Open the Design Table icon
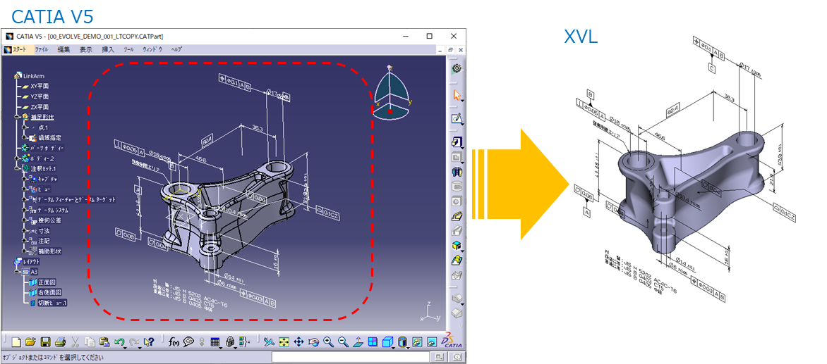The width and height of the screenshot is (827, 364). 214,342
